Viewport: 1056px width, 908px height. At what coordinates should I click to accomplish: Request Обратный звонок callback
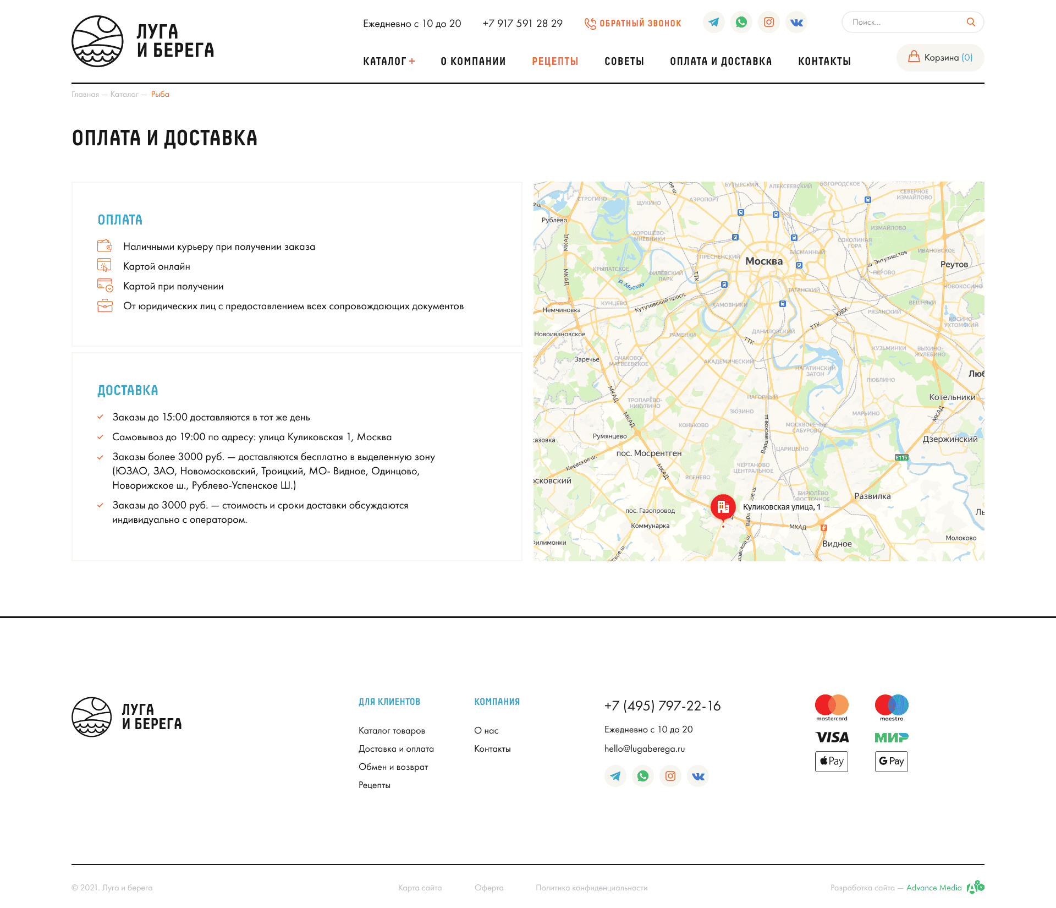633,24
